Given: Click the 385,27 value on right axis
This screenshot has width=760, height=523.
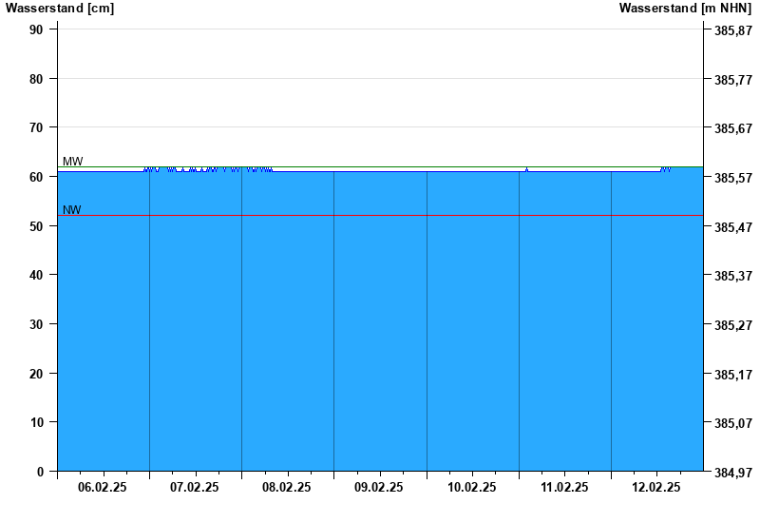Looking at the screenshot, I should pyautogui.click(x=732, y=325).
